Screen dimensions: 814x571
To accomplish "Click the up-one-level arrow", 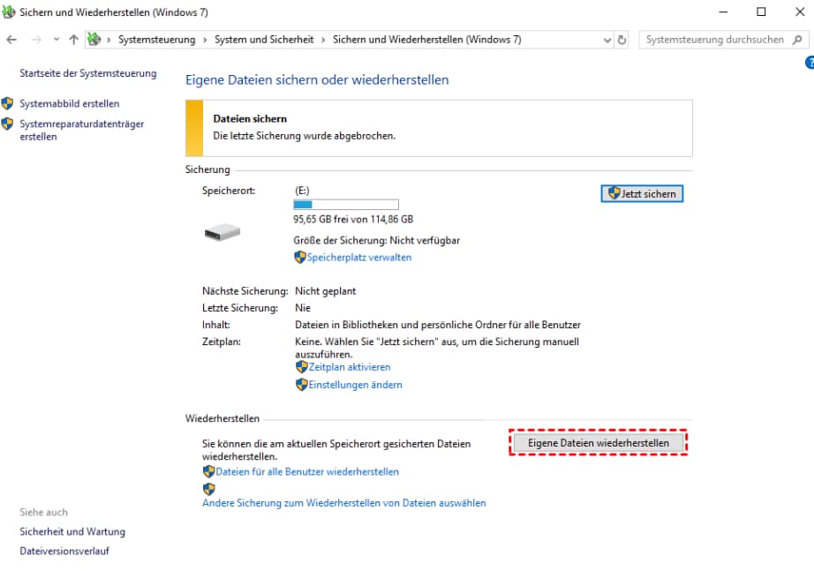I will (x=73, y=40).
